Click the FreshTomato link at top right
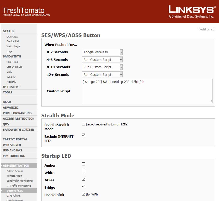Viewport: 219px width, 201px height. pos(206,29)
